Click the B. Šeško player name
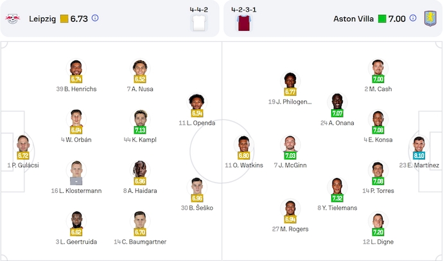The width and height of the screenshot is (443, 261). pos(197,208)
